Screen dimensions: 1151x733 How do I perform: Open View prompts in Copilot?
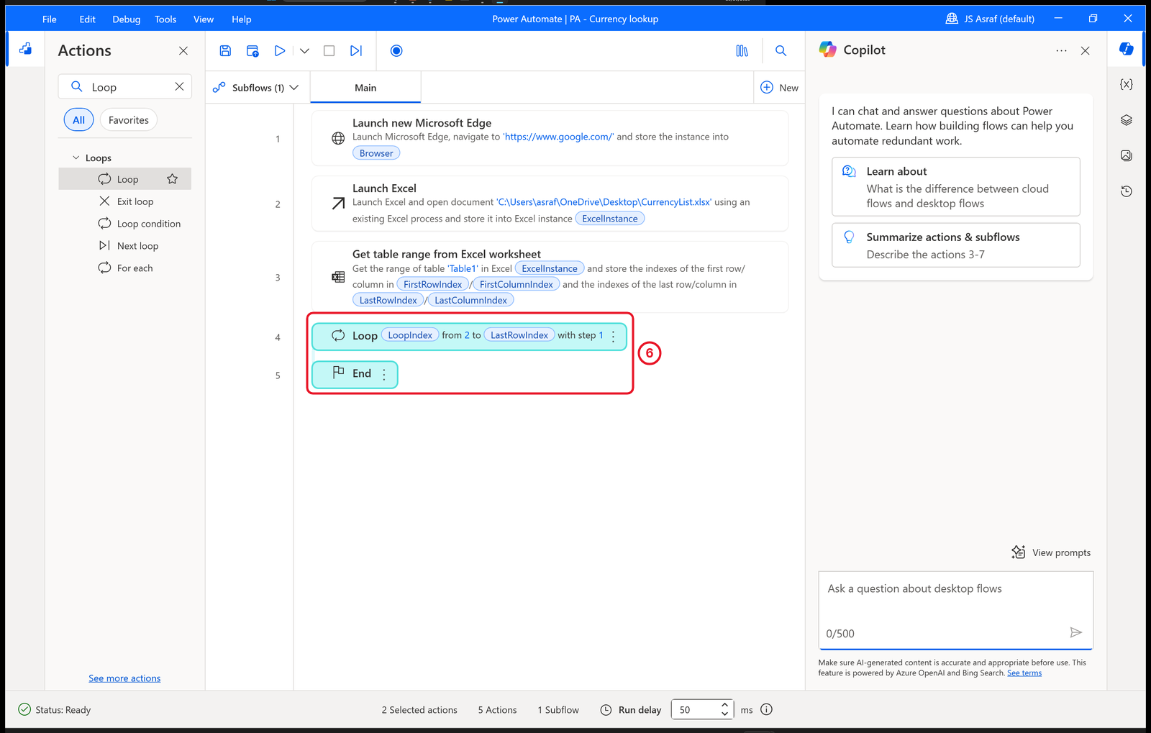[x=1051, y=552]
